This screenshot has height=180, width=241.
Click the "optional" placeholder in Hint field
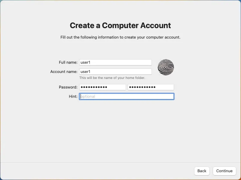click(x=88, y=97)
